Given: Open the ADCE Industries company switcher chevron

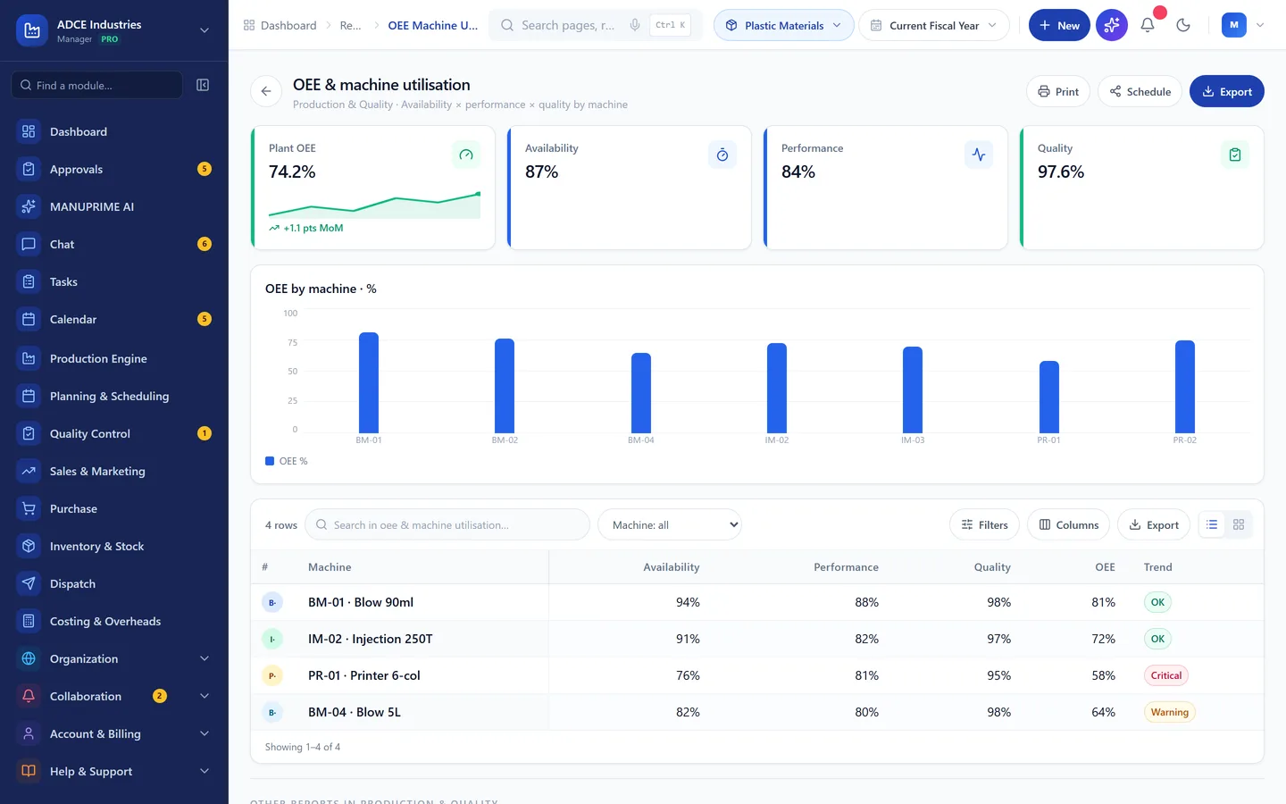Looking at the screenshot, I should pyautogui.click(x=205, y=30).
